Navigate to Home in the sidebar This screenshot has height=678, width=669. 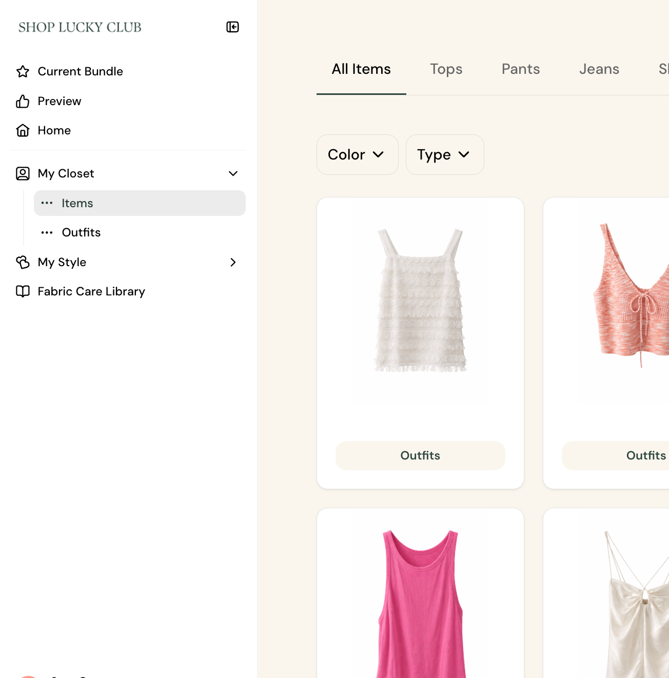coord(54,130)
